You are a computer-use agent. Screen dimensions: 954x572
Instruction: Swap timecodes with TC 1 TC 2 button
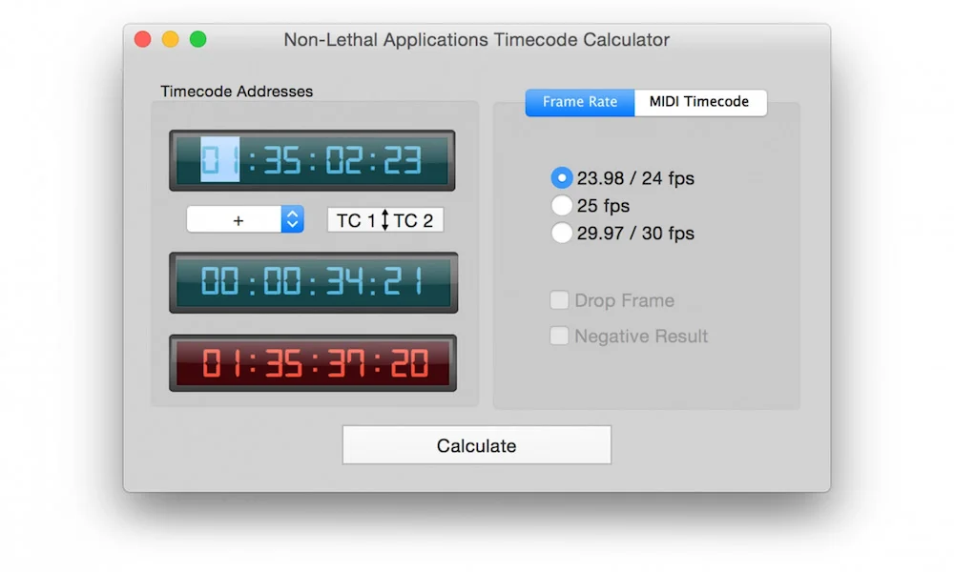[385, 220]
